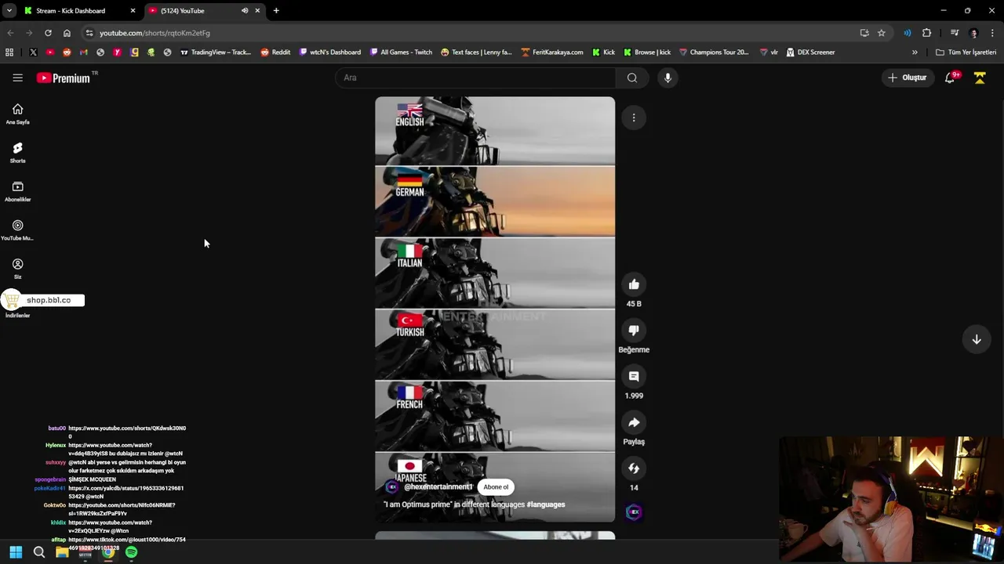Image resolution: width=1004 pixels, height=564 pixels.
Task: Go to next Short with down arrow
Action: [977, 339]
